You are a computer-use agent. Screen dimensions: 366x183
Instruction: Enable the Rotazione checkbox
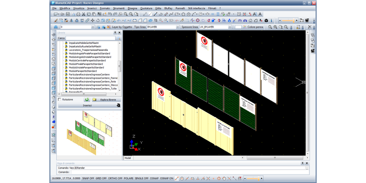tap(60, 99)
